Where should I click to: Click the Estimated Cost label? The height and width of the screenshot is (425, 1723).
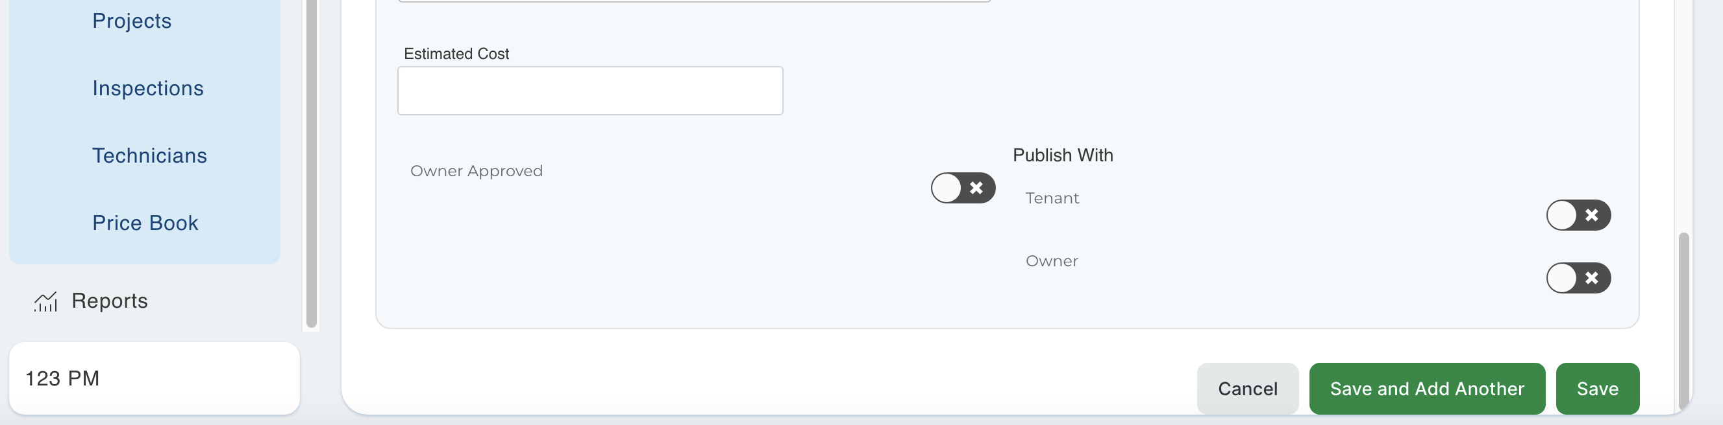coord(456,54)
